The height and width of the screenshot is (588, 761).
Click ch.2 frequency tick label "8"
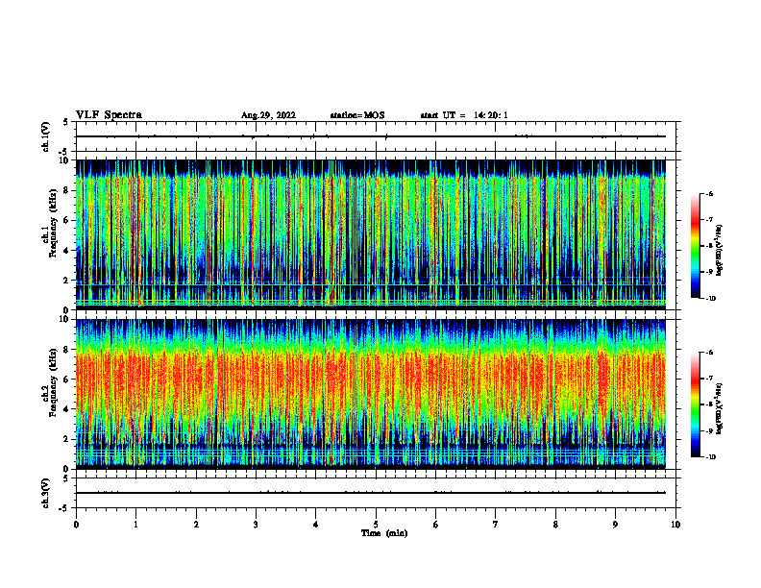pos(67,350)
